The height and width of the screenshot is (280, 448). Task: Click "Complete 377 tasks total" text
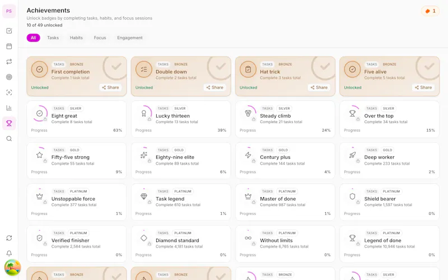pyautogui.click(x=74, y=205)
